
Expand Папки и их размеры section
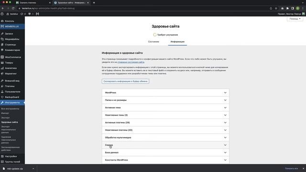click(165, 100)
